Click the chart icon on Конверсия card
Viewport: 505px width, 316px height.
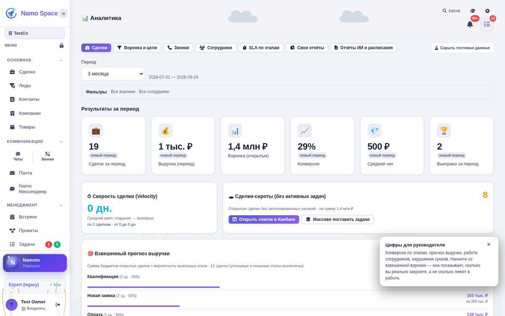[305, 131]
